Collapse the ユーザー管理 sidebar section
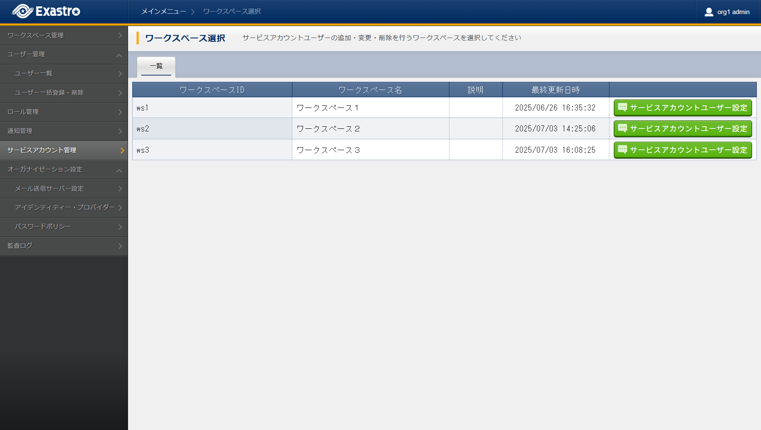 point(119,55)
